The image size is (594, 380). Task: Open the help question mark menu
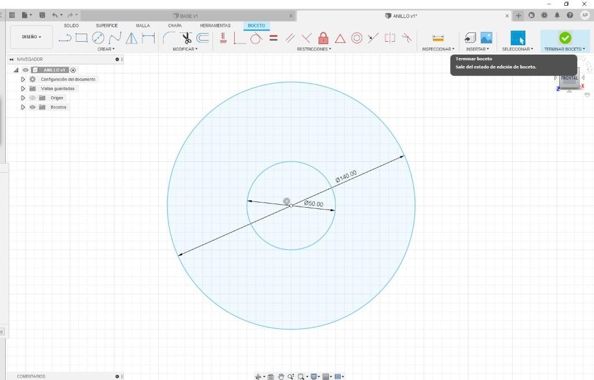coord(570,15)
